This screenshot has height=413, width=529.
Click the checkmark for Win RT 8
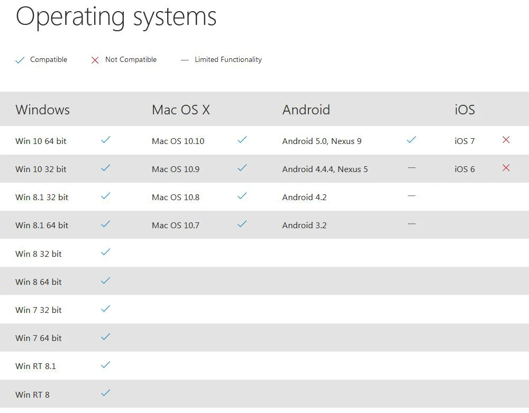[x=106, y=393]
